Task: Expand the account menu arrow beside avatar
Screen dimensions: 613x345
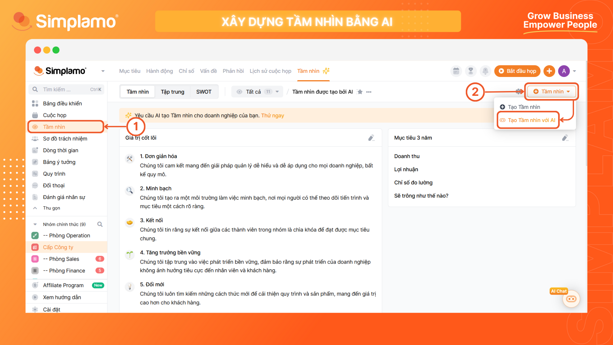Action: coord(574,71)
